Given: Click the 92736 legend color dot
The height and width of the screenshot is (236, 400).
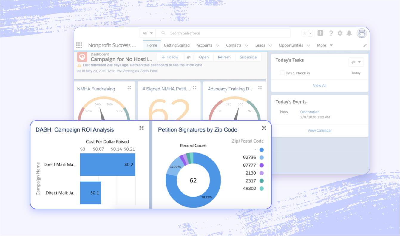Looking at the screenshot, I should pos(262,158).
